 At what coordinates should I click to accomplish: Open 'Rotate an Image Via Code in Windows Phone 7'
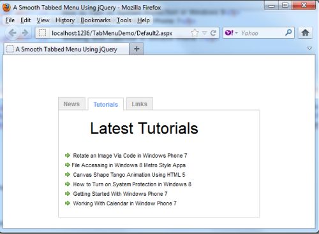point(130,156)
